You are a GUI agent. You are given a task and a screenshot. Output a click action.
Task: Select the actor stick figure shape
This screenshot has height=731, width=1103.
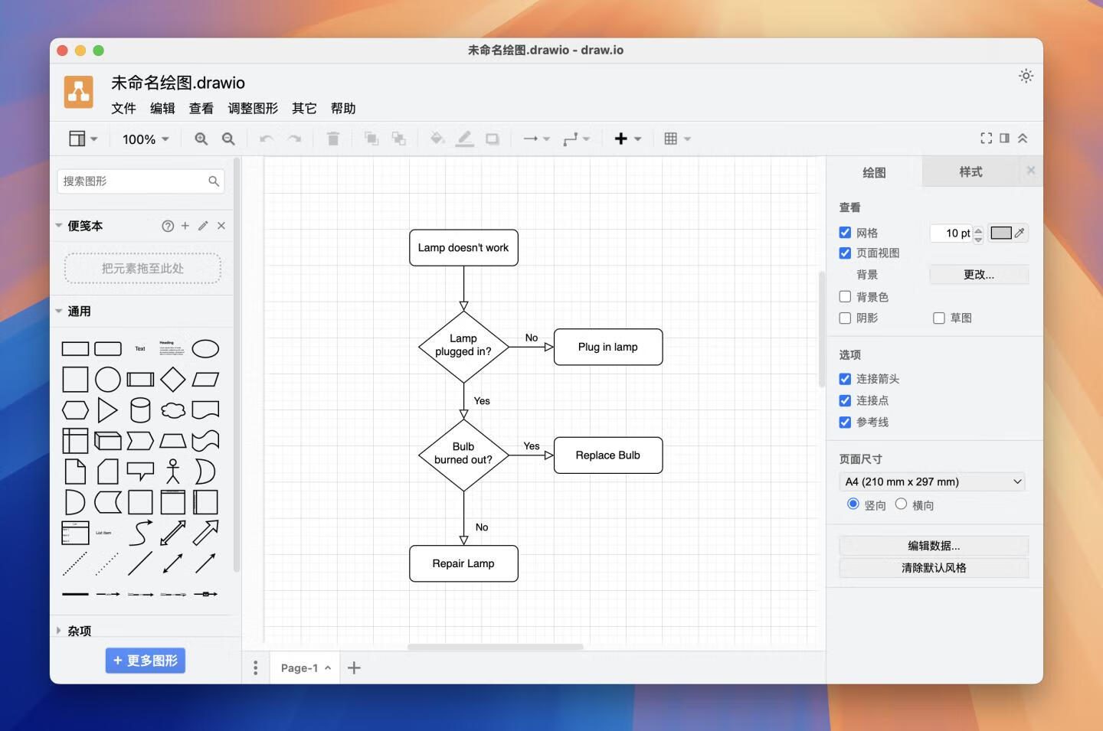click(x=173, y=472)
